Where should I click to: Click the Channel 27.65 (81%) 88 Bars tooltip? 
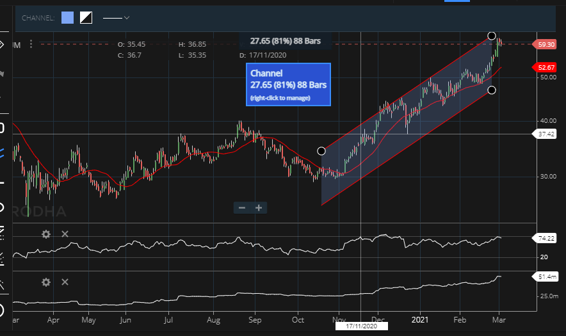click(x=288, y=85)
